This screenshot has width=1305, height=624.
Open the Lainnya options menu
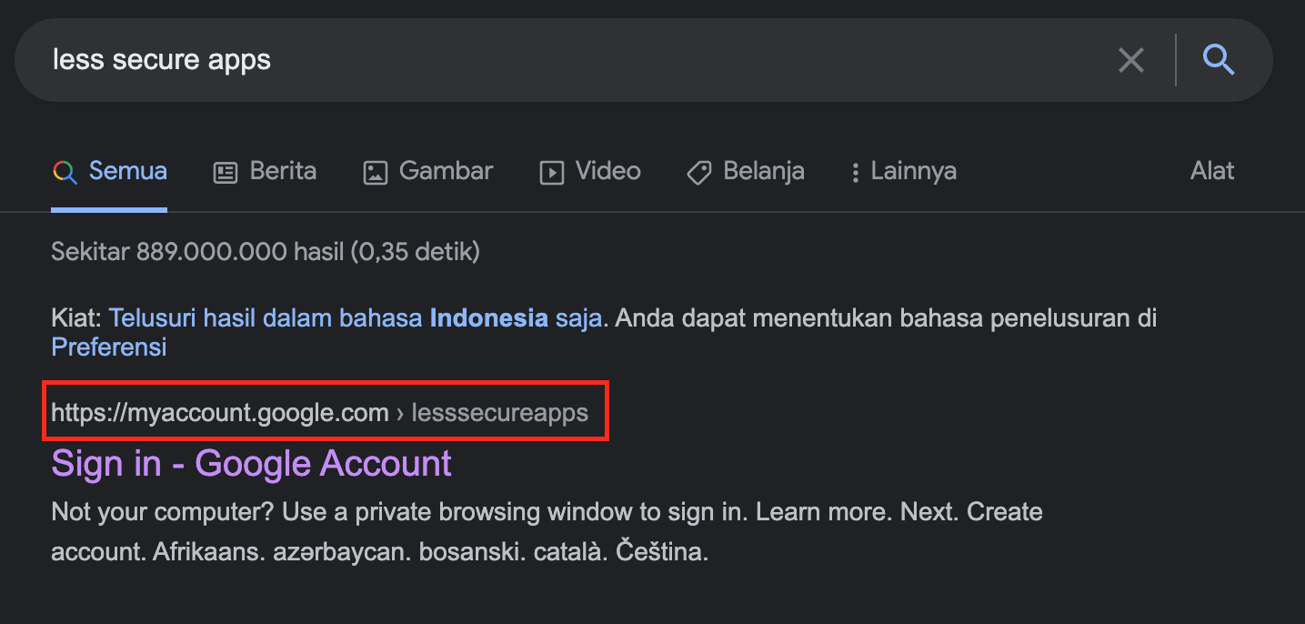coord(913,171)
